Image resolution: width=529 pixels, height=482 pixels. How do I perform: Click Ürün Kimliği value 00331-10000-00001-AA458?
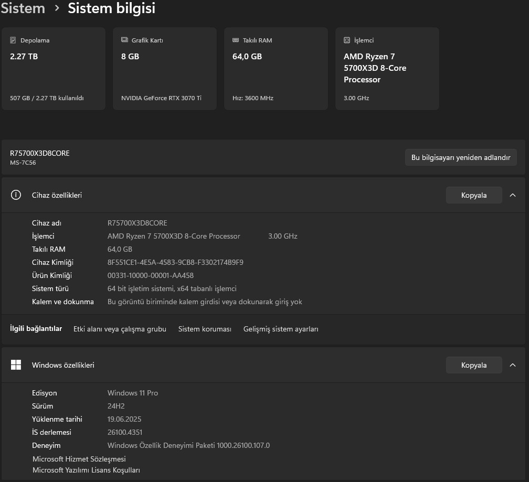(151, 275)
